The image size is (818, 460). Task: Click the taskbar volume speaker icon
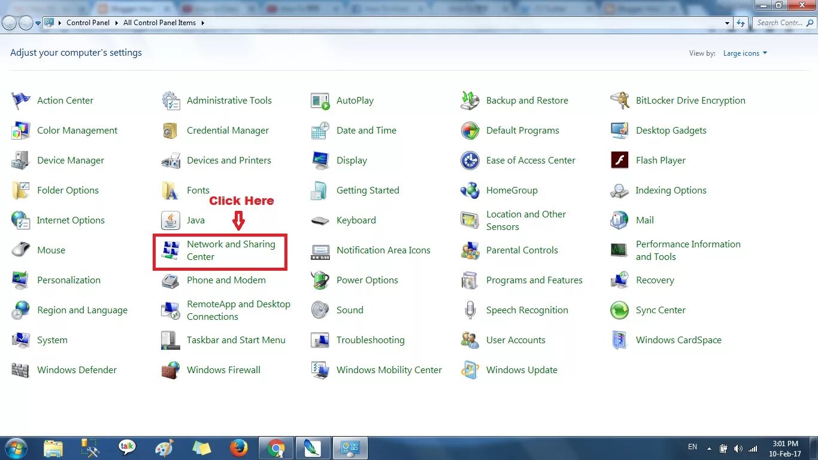(x=738, y=448)
